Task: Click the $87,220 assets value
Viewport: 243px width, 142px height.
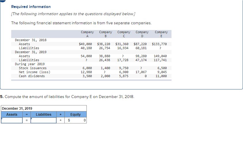Action: coord(140,44)
